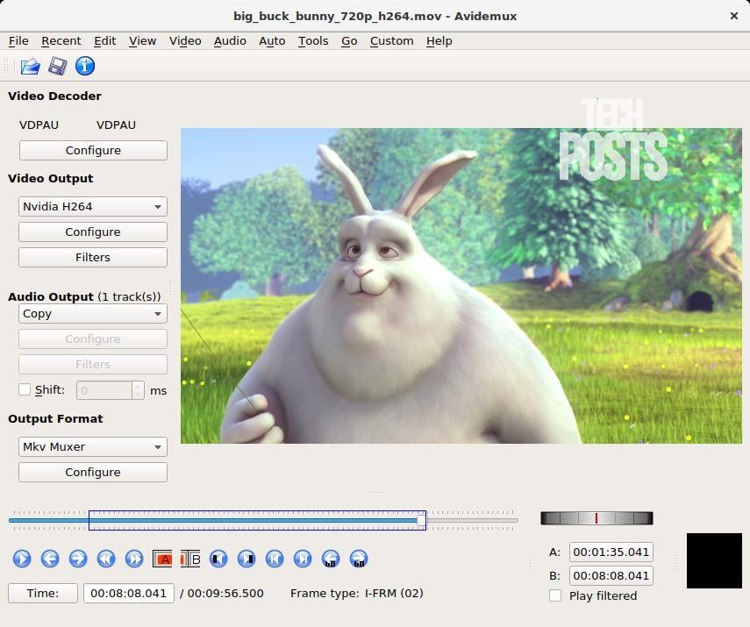Open Audio Output dropdown set to Copy
The height and width of the screenshot is (627, 750).
pyautogui.click(x=93, y=314)
